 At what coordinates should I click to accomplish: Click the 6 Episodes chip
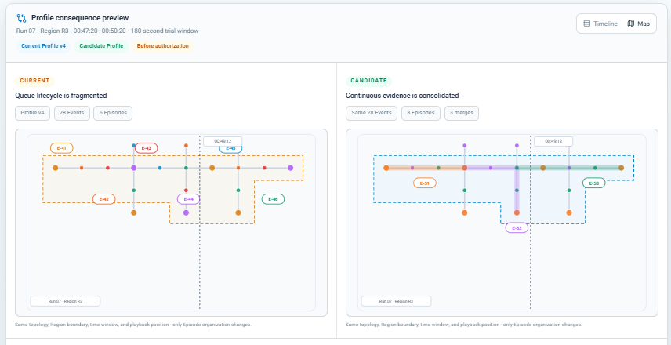click(x=113, y=113)
